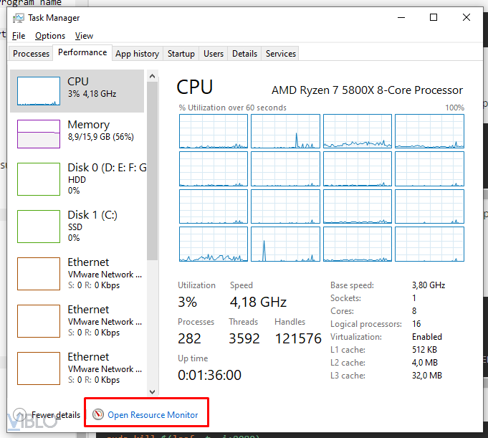Click the Threads count 3592
488x438 pixels.
(x=244, y=338)
